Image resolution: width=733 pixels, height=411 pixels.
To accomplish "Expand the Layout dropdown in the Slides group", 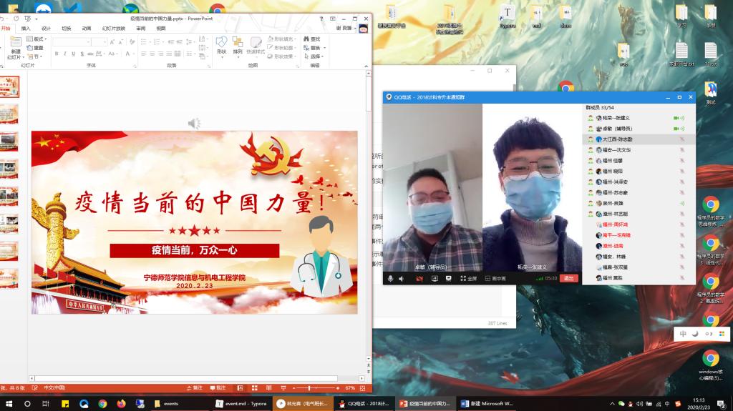I will tap(37, 39).
